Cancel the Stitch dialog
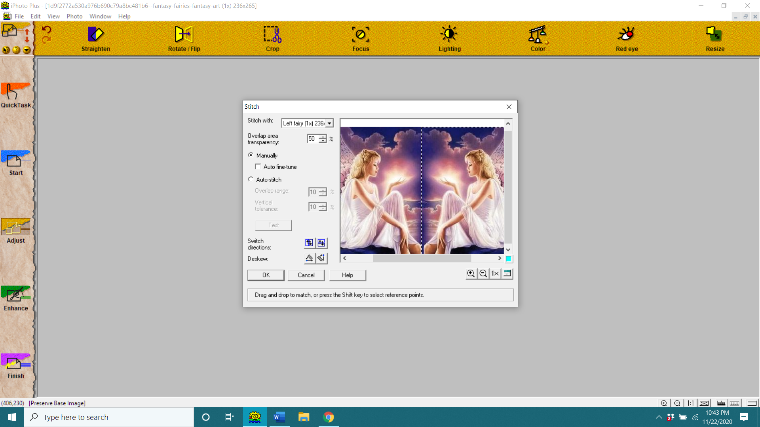This screenshot has height=427, width=760. click(306, 275)
